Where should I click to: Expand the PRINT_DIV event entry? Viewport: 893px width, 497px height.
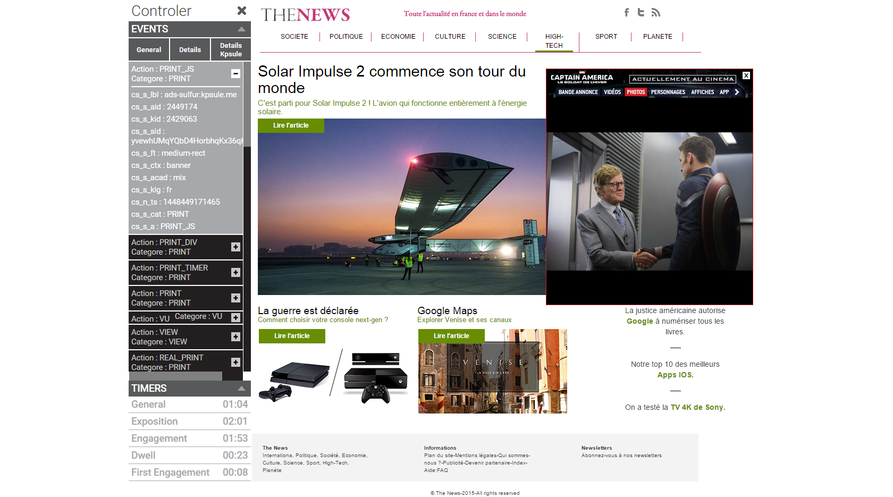click(235, 247)
